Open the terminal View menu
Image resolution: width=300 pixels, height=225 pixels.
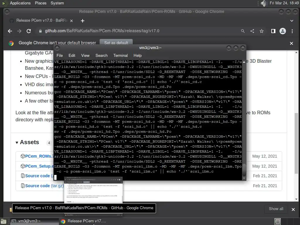coord(85,55)
